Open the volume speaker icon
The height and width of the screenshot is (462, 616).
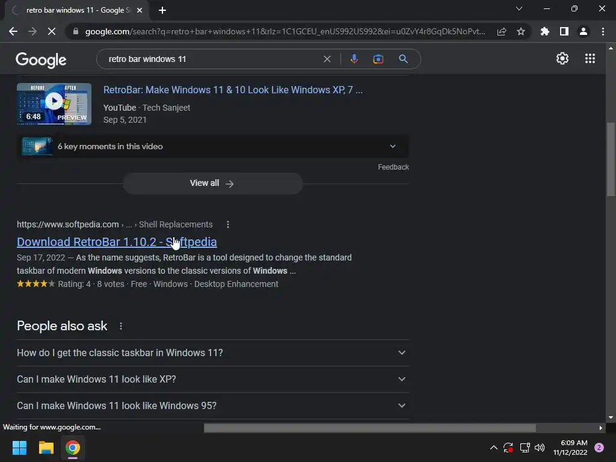(x=540, y=448)
